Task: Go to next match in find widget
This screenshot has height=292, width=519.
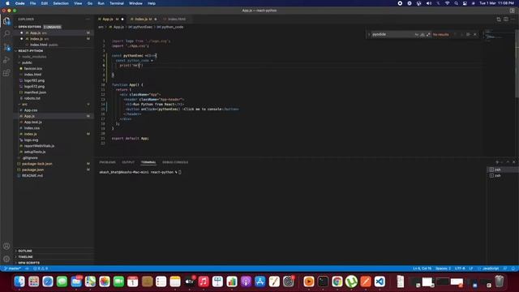Action: (461, 34)
